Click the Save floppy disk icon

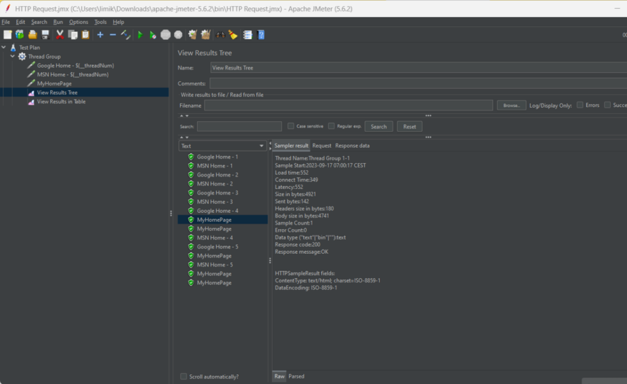tap(45, 35)
